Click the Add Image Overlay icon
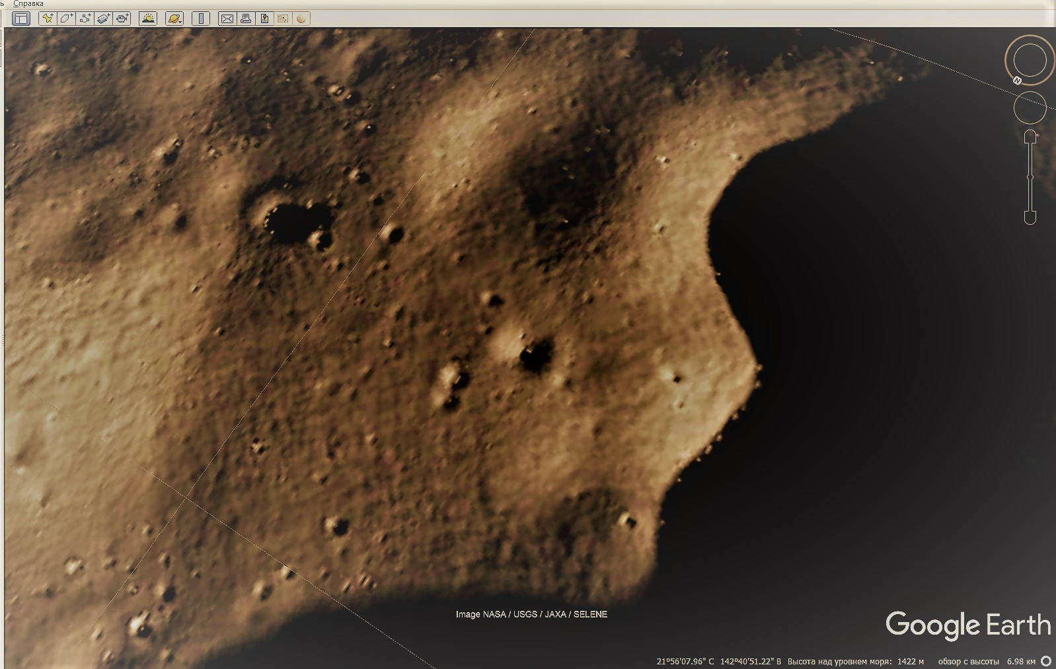 tap(104, 19)
